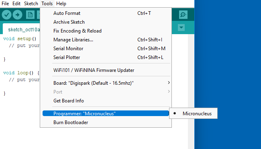This screenshot has height=149, width=261.
Task: Open the File menu
Action: [5, 4]
